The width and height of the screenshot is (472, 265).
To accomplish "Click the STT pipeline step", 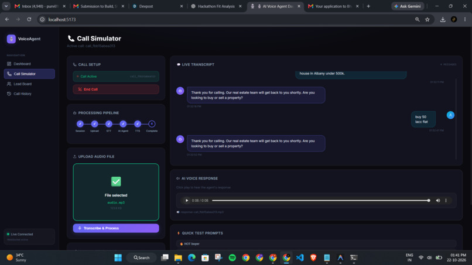I will click(109, 124).
